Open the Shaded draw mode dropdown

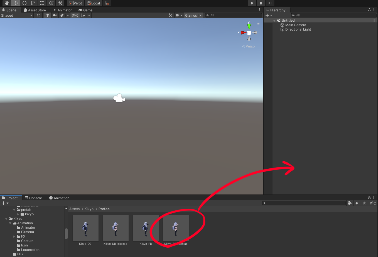click(17, 15)
